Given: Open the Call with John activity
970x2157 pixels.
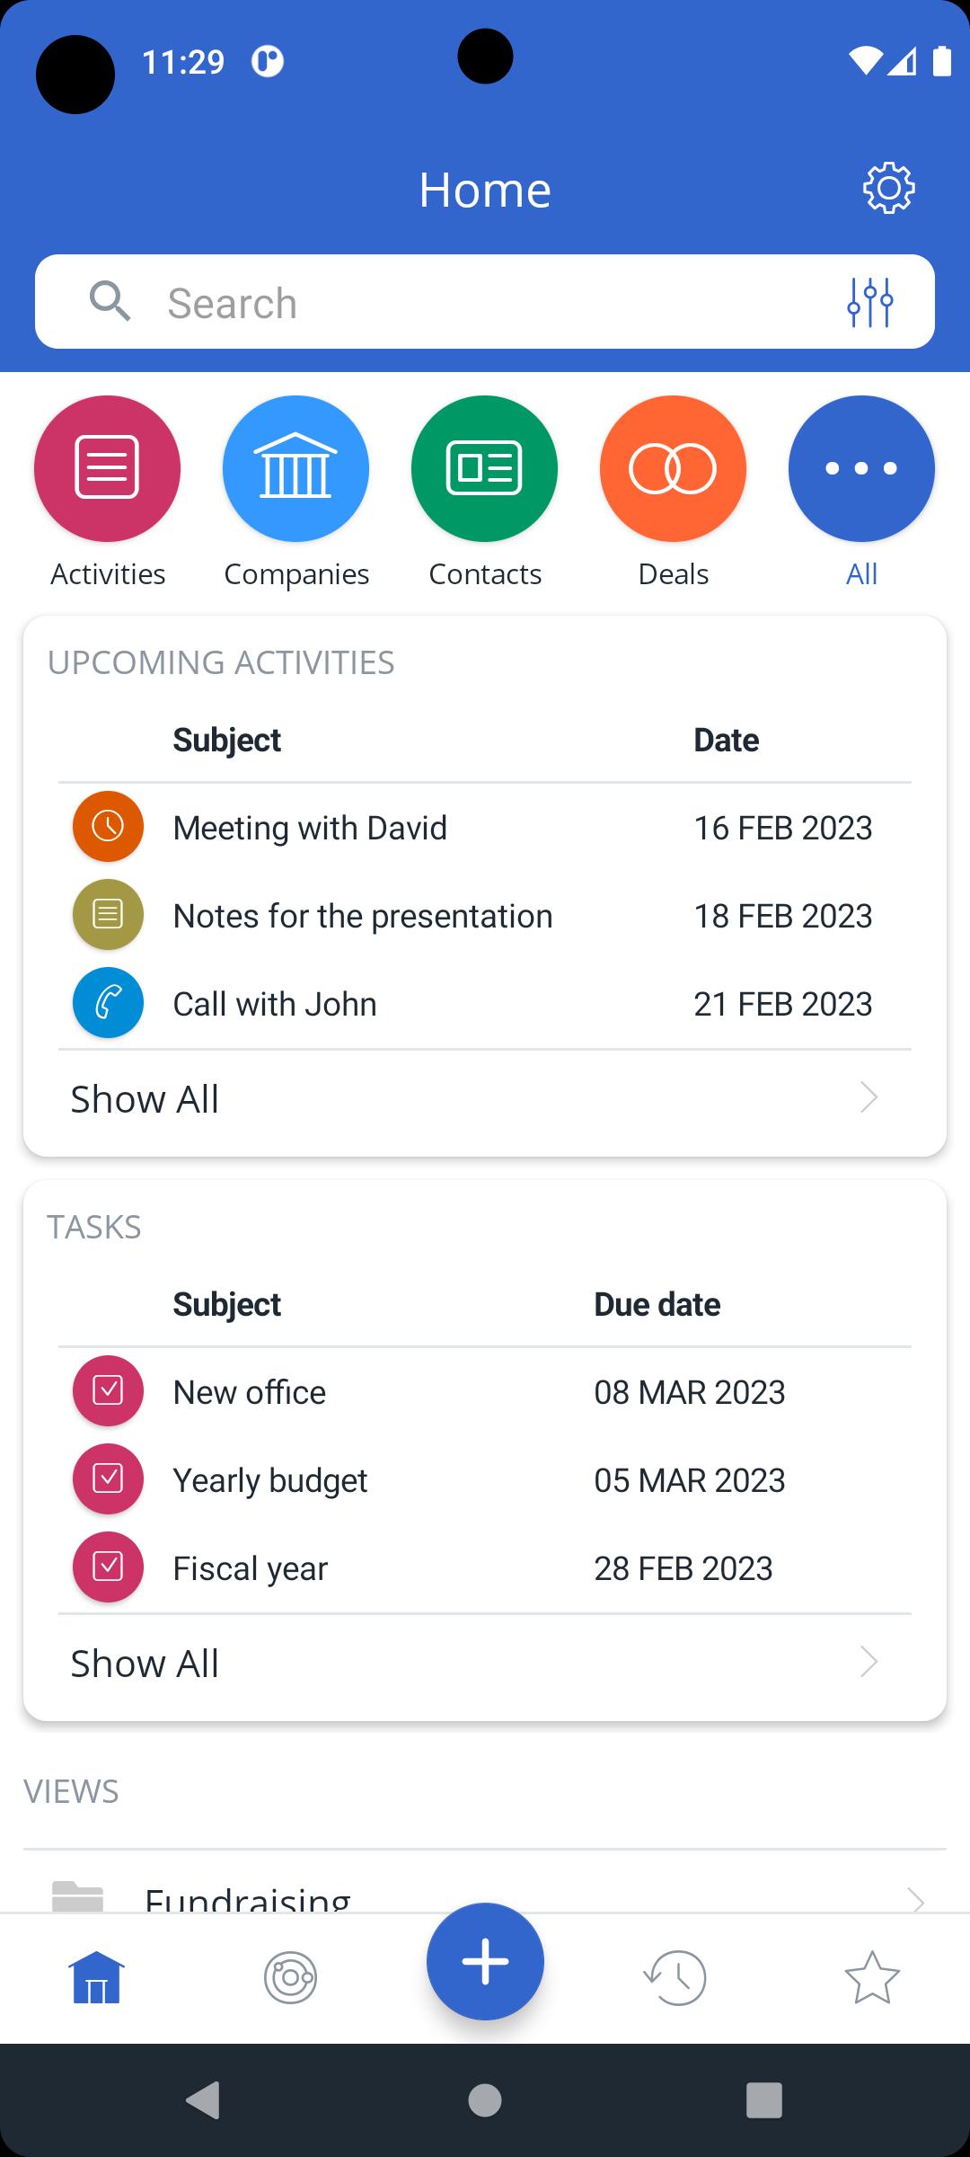Looking at the screenshot, I should (275, 1004).
